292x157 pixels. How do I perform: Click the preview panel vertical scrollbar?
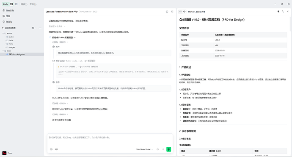[x=290, y=24]
